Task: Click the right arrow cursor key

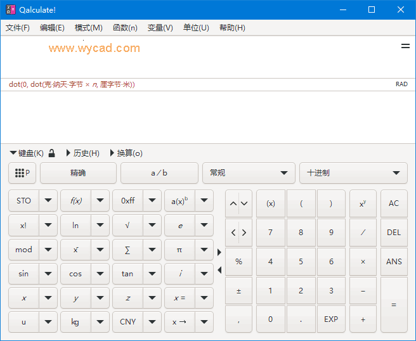Action: tap(244, 233)
